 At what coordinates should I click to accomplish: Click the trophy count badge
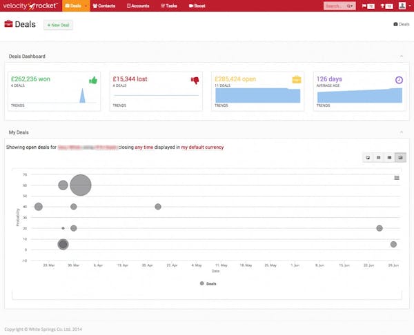tap(389, 6)
